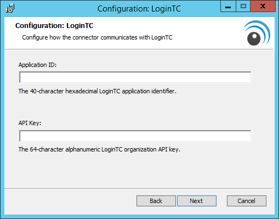Select the "API Key:" label

(30, 123)
